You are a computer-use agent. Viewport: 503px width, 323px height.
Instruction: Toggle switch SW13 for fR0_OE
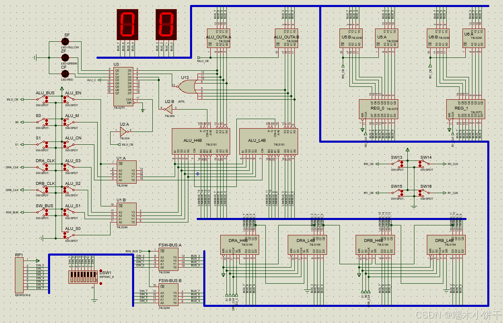point(397,164)
